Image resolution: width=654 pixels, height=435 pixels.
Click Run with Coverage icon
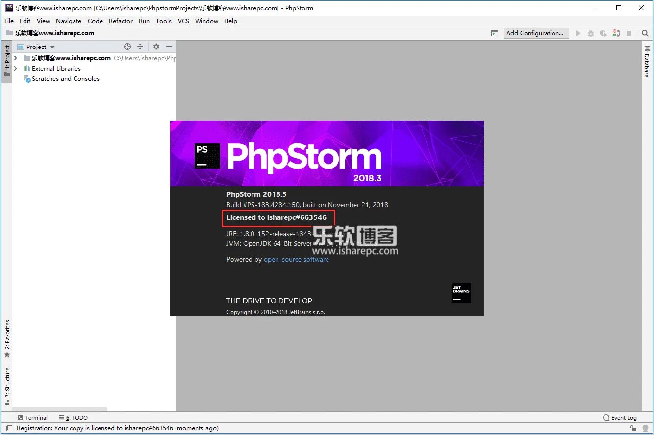pos(604,33)
